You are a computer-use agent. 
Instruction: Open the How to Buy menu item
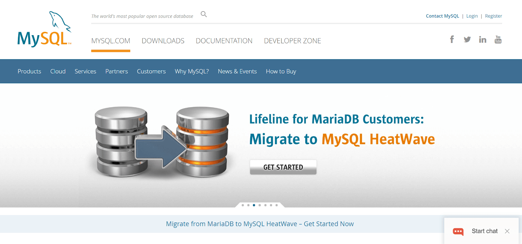click(x=281, y=71)
